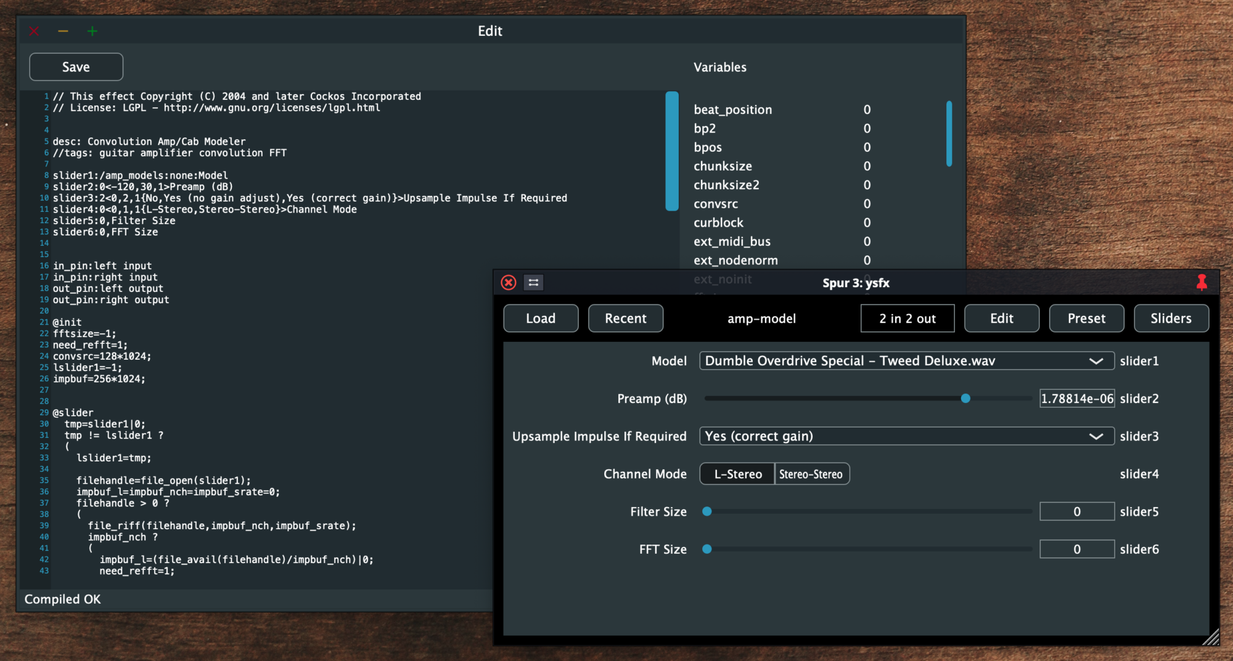Screen dimensions: 1233x661
Task: Click the red pin icon in plugin window
Action: [x=1202, y=283]
